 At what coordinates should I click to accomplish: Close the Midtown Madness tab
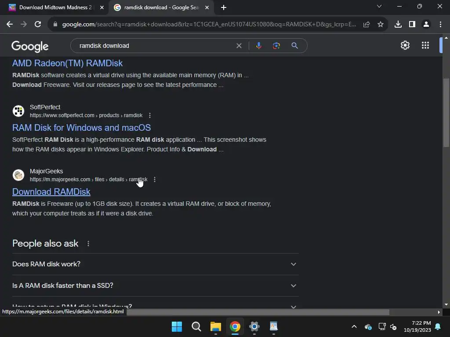[102, 8]
